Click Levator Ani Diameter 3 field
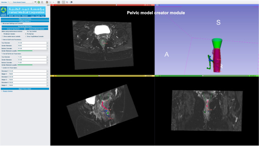The image size is (259, 146). tap(28, 77)
